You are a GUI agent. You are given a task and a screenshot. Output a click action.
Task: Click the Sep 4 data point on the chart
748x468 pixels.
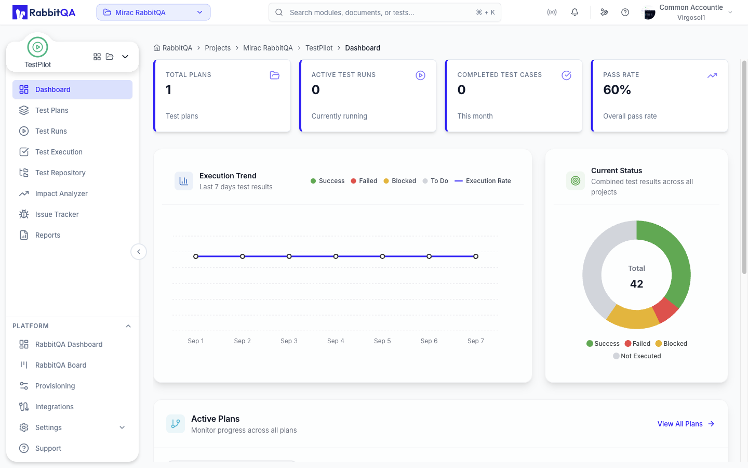coord(336,256)
